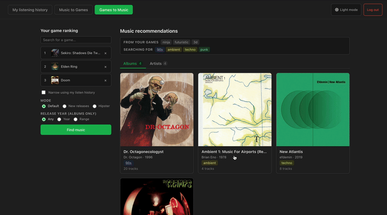Remove Sekiro: Shadows Die Twice from ranking
The width and height of the screenshot is (387, 215).
pyautogui.click(x=105, y=53)
